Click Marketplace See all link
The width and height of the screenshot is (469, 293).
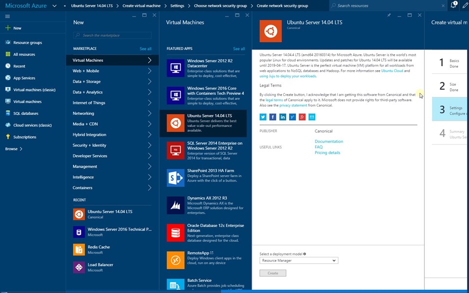point(145,49)
